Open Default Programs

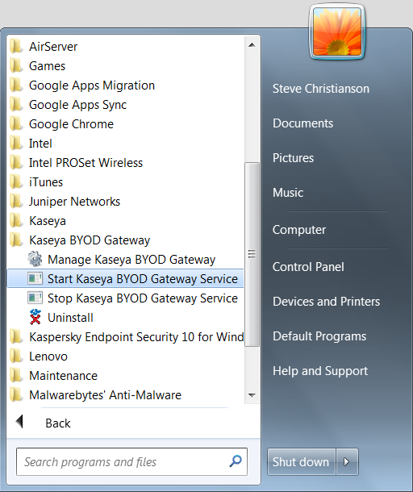pos(319,336)
